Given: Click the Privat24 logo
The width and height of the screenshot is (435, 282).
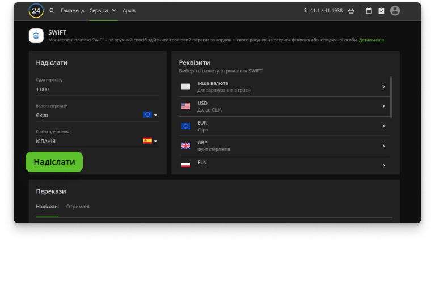Looking at the screenshot, I should (36, 11).
